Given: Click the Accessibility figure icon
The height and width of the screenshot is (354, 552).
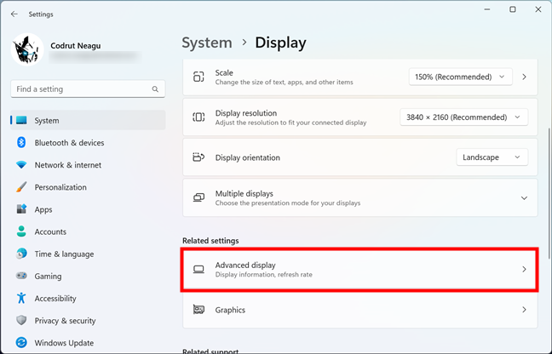Looking at the screenshot, I should (x=21, y=298).
